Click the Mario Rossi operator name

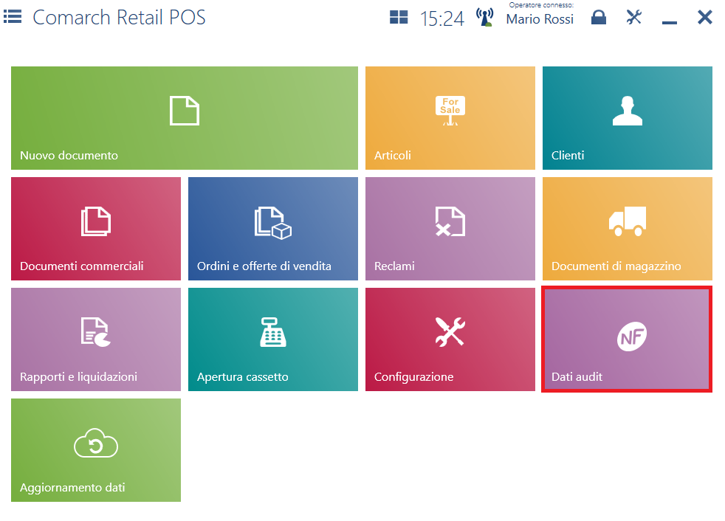pyautogui.click(x=540, y=20)
